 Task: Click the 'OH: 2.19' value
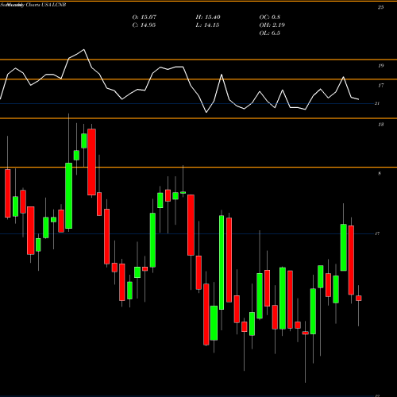tap(272, 25)
